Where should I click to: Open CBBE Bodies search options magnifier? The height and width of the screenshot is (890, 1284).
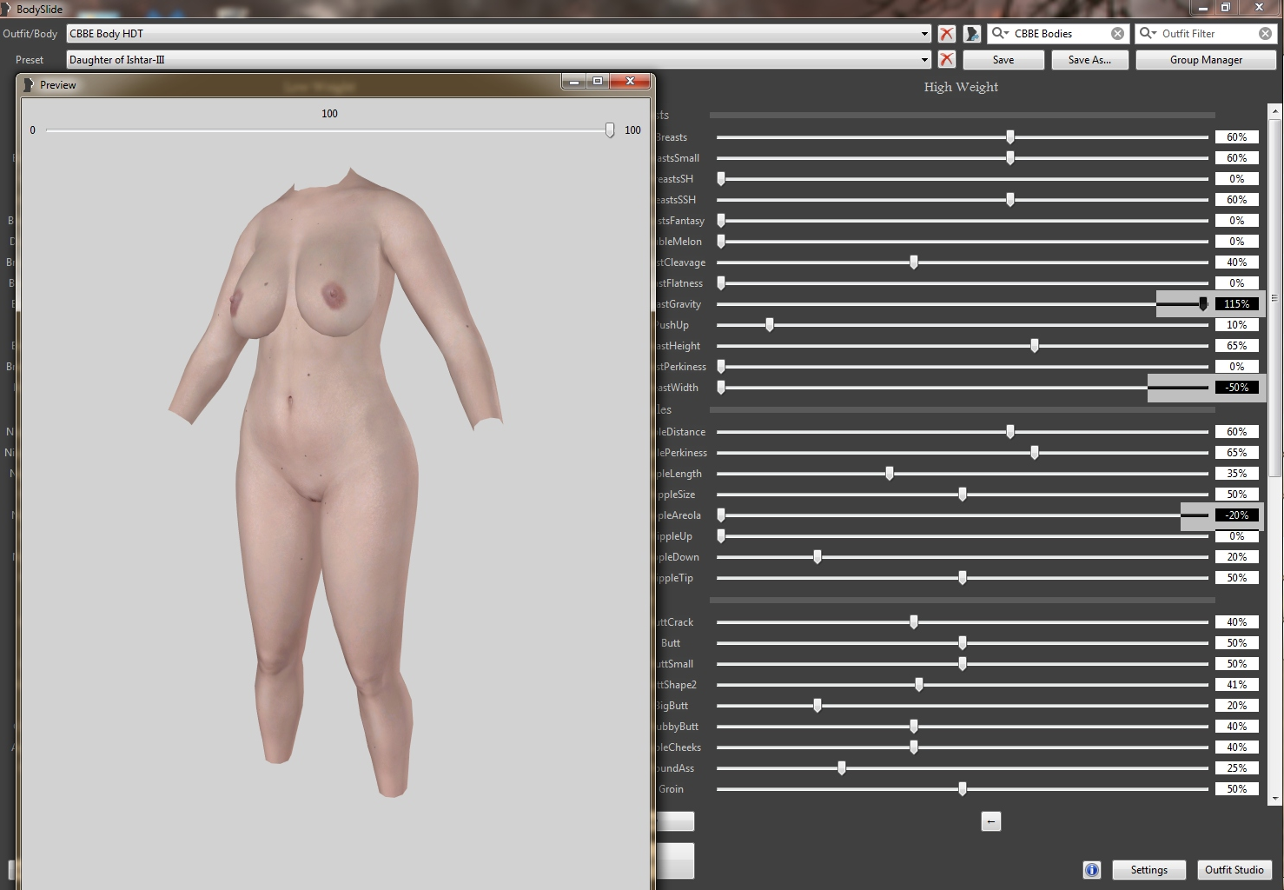pos(1000,33)
